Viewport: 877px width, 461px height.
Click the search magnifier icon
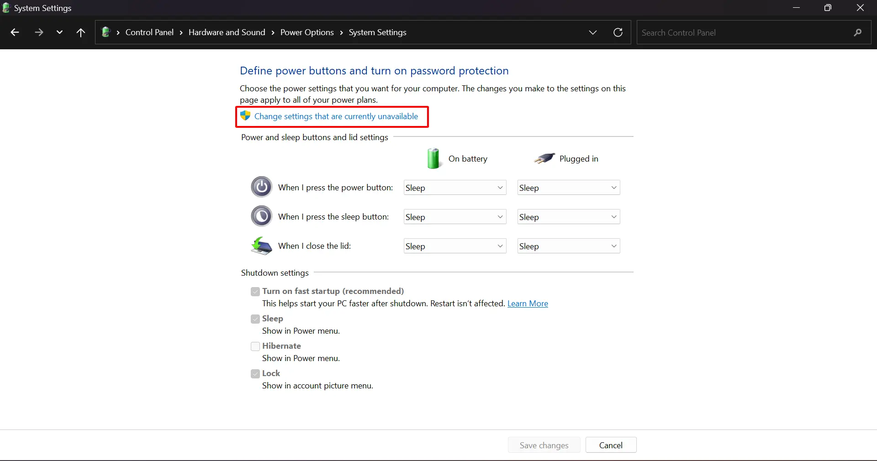(858, 32)
